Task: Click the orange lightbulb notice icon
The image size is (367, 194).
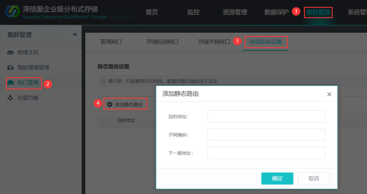Action: [x=103, y=81]
